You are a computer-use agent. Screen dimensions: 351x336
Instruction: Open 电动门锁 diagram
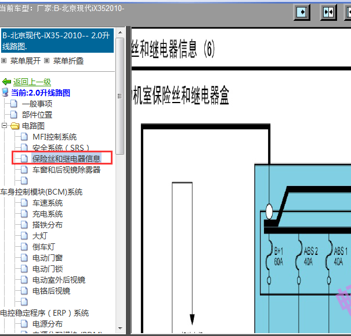point(48,269)
